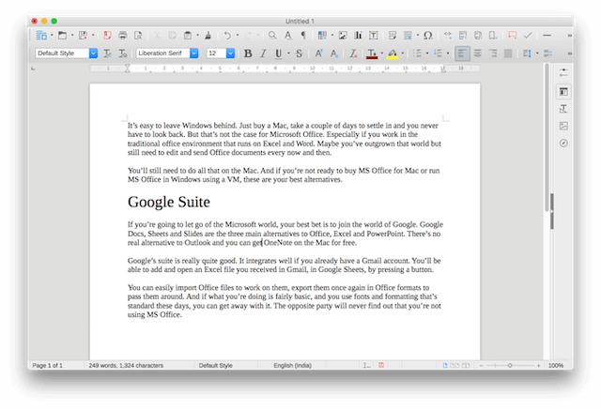Click the zoom in plus button
The width and height of the screenshot is (601, 409).
click(538, 365)
